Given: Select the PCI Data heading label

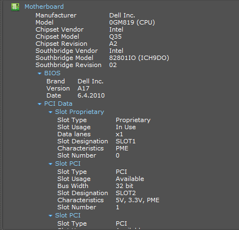Looking at the screenshot, I should [x=58, y=104].
